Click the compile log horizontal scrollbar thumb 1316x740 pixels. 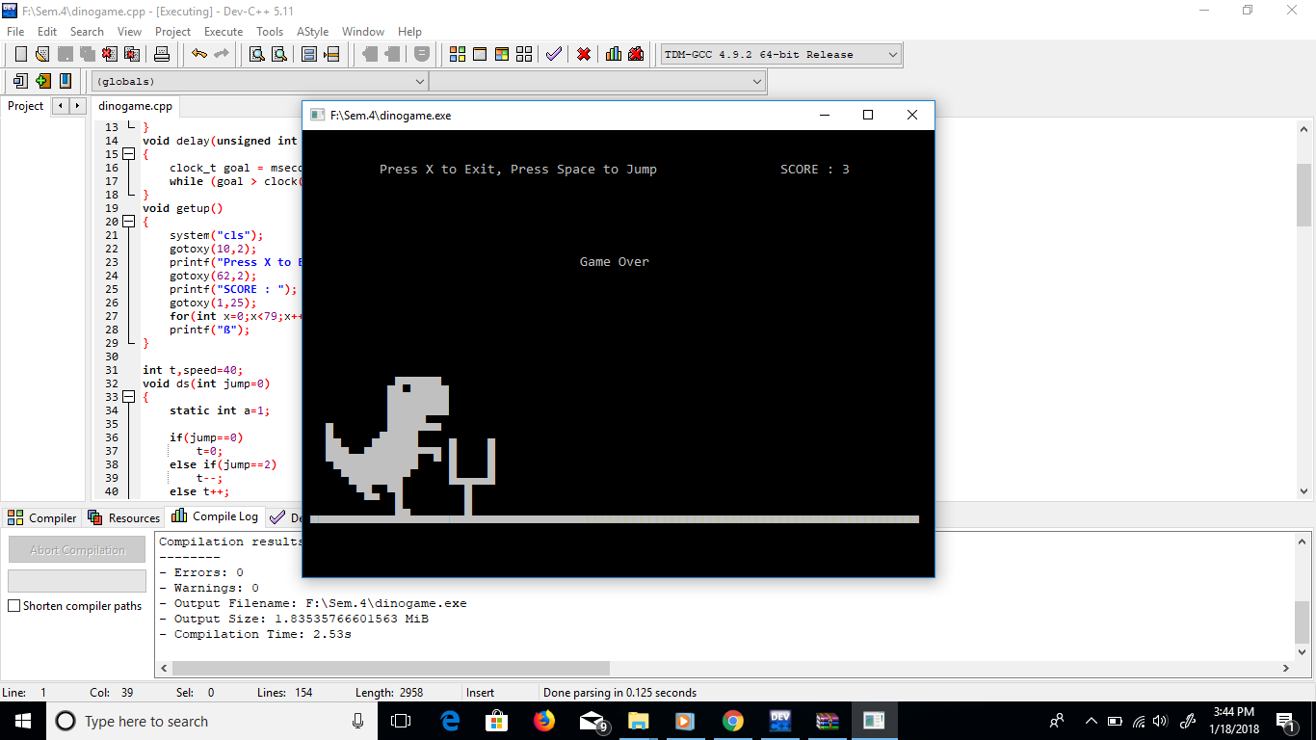391,668
